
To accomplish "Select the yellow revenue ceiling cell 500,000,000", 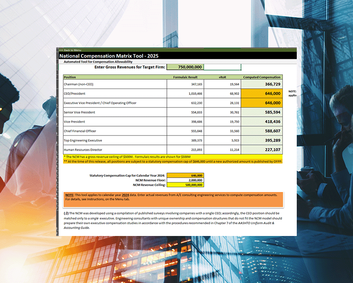I will click(x=185, y=185).
